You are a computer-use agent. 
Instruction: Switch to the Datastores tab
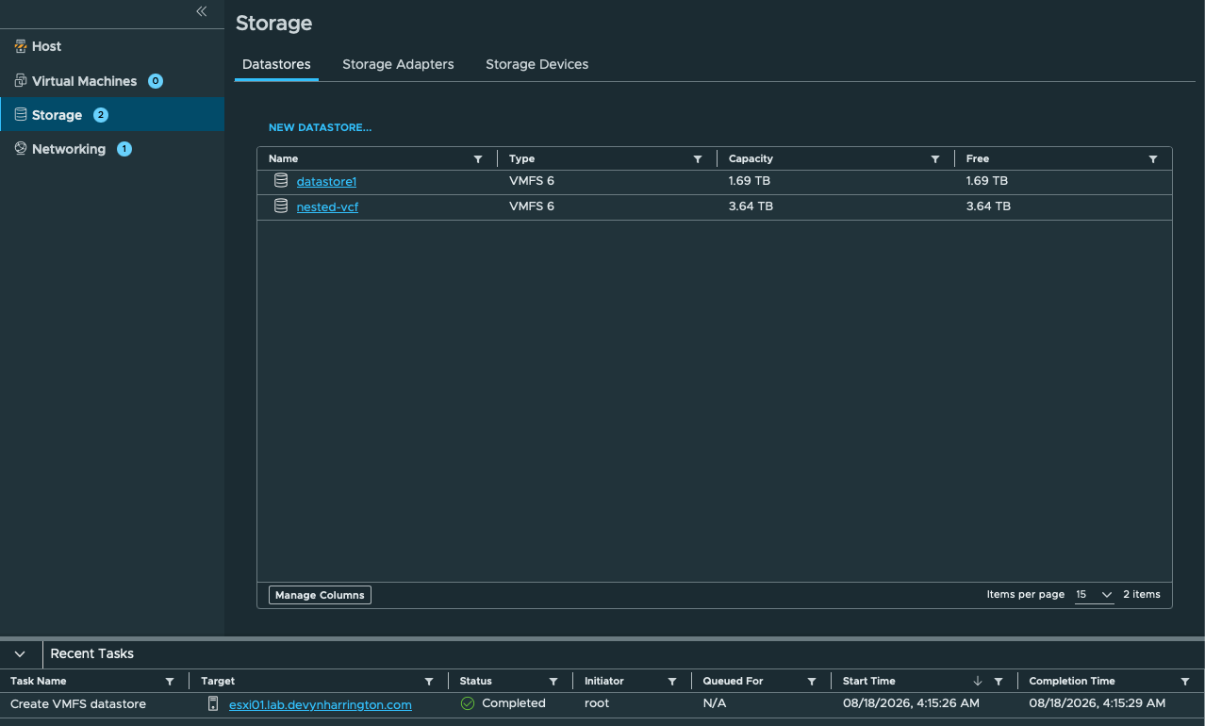point(276,64)
